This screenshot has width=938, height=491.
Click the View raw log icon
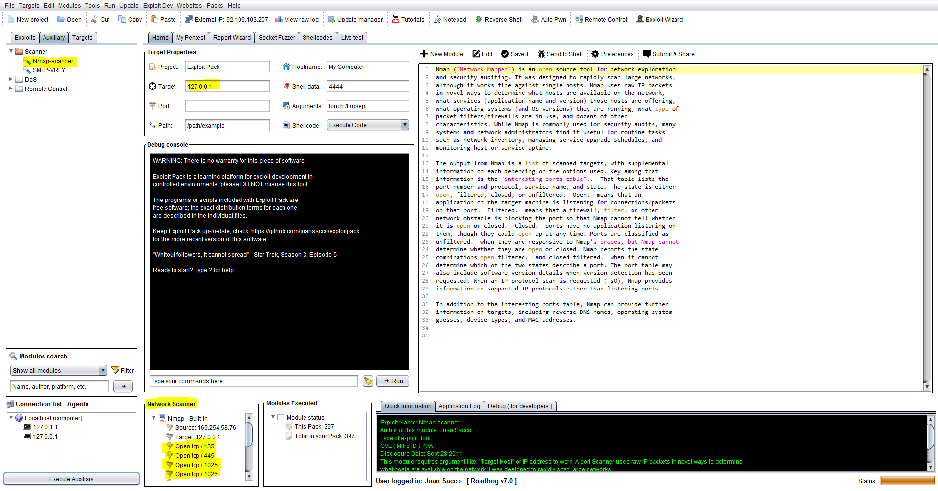[279, 20]
